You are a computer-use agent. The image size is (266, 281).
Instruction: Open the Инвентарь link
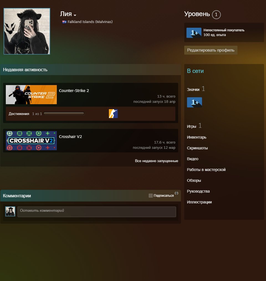(x=197, y=137)
